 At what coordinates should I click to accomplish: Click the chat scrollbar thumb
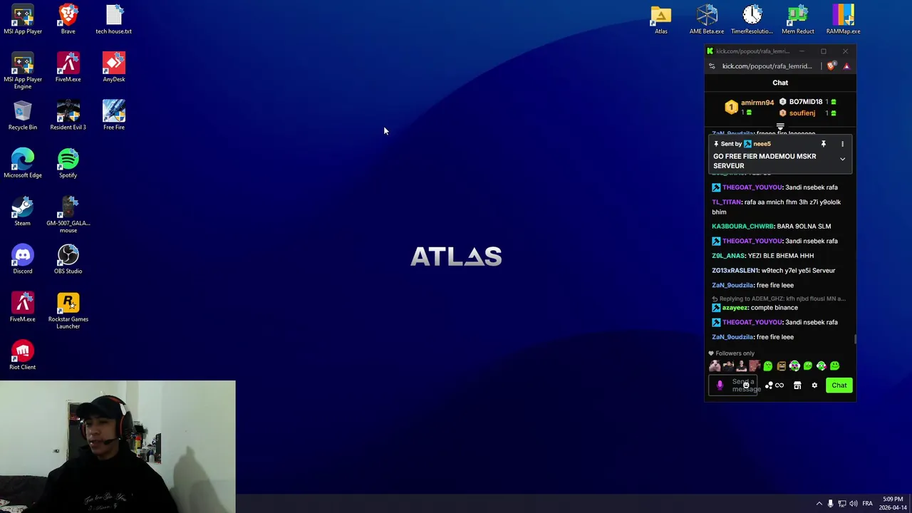tap(854, 339)
